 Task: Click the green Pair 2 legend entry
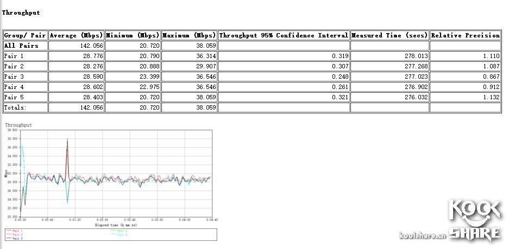pyautogui.click(x=119, y=231)
